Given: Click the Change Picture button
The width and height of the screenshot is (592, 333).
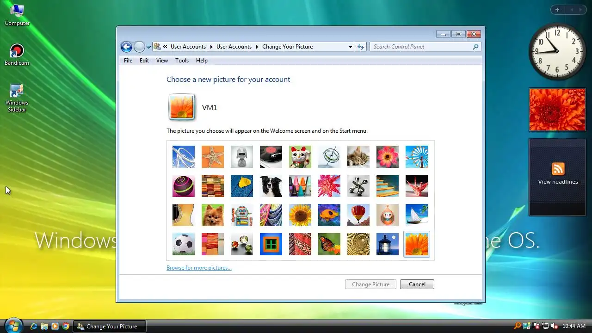Looking at the screenshot, I should (370, 284).
